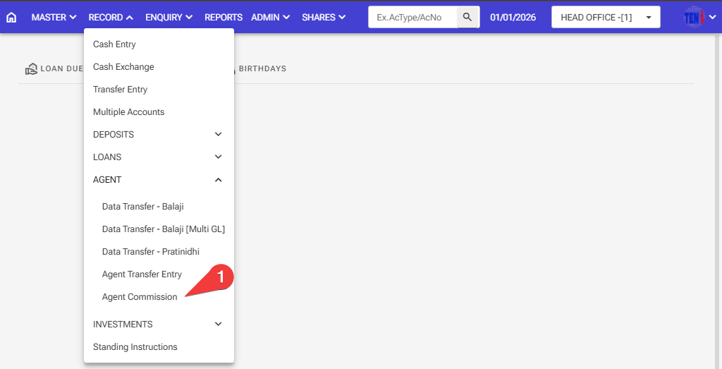Collapse the AGENT submenu
The height and width of the screenshot is (369, 722).
tap(158, 179)
